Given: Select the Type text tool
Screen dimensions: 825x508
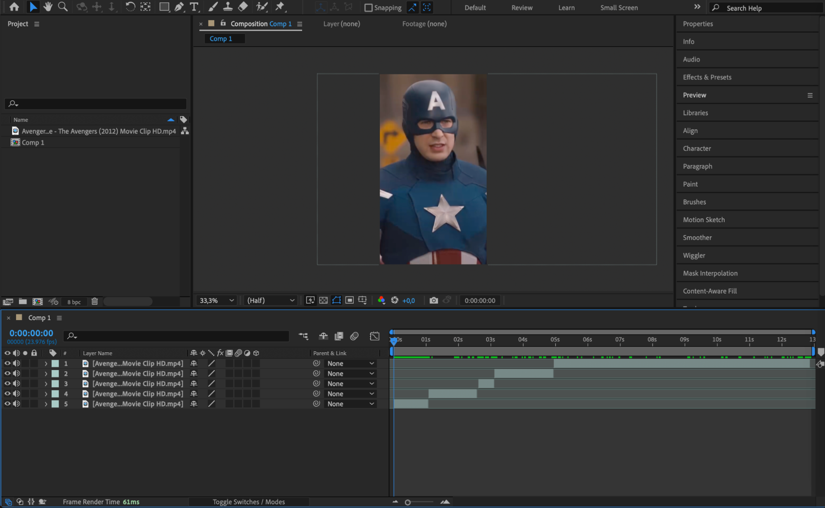Looking at the screenshot, I should (x=194, y=7).
